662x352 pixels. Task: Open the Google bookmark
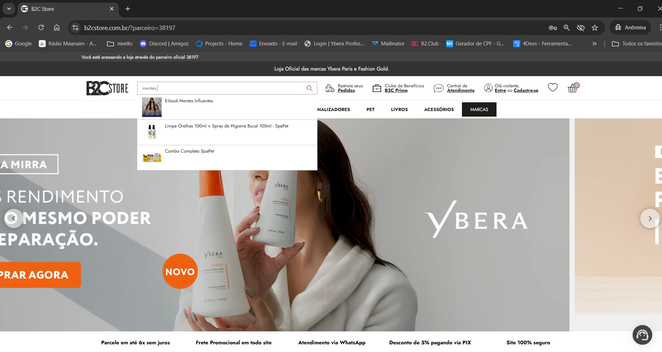click(19, 44)
